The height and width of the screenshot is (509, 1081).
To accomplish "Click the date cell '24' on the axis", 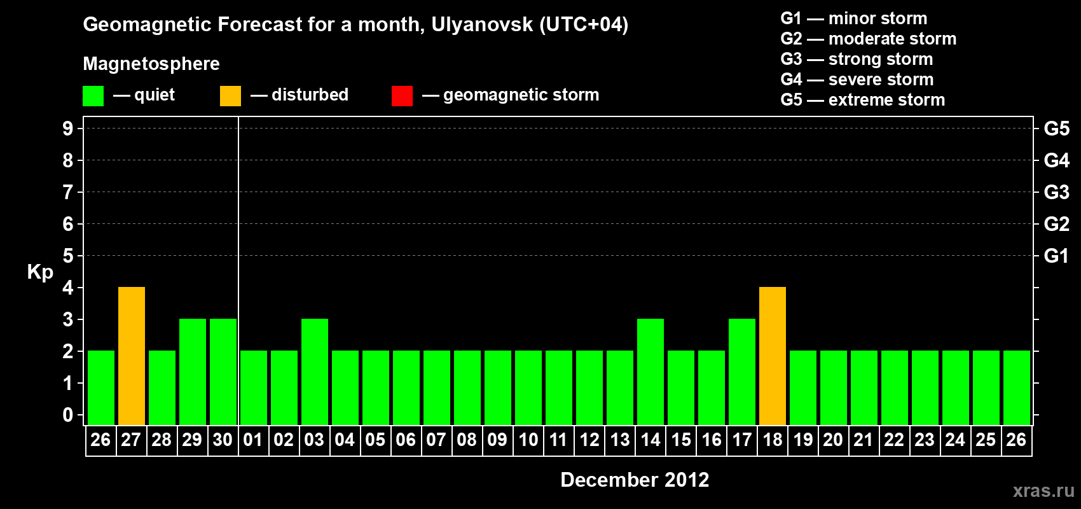I will (956, 440).
